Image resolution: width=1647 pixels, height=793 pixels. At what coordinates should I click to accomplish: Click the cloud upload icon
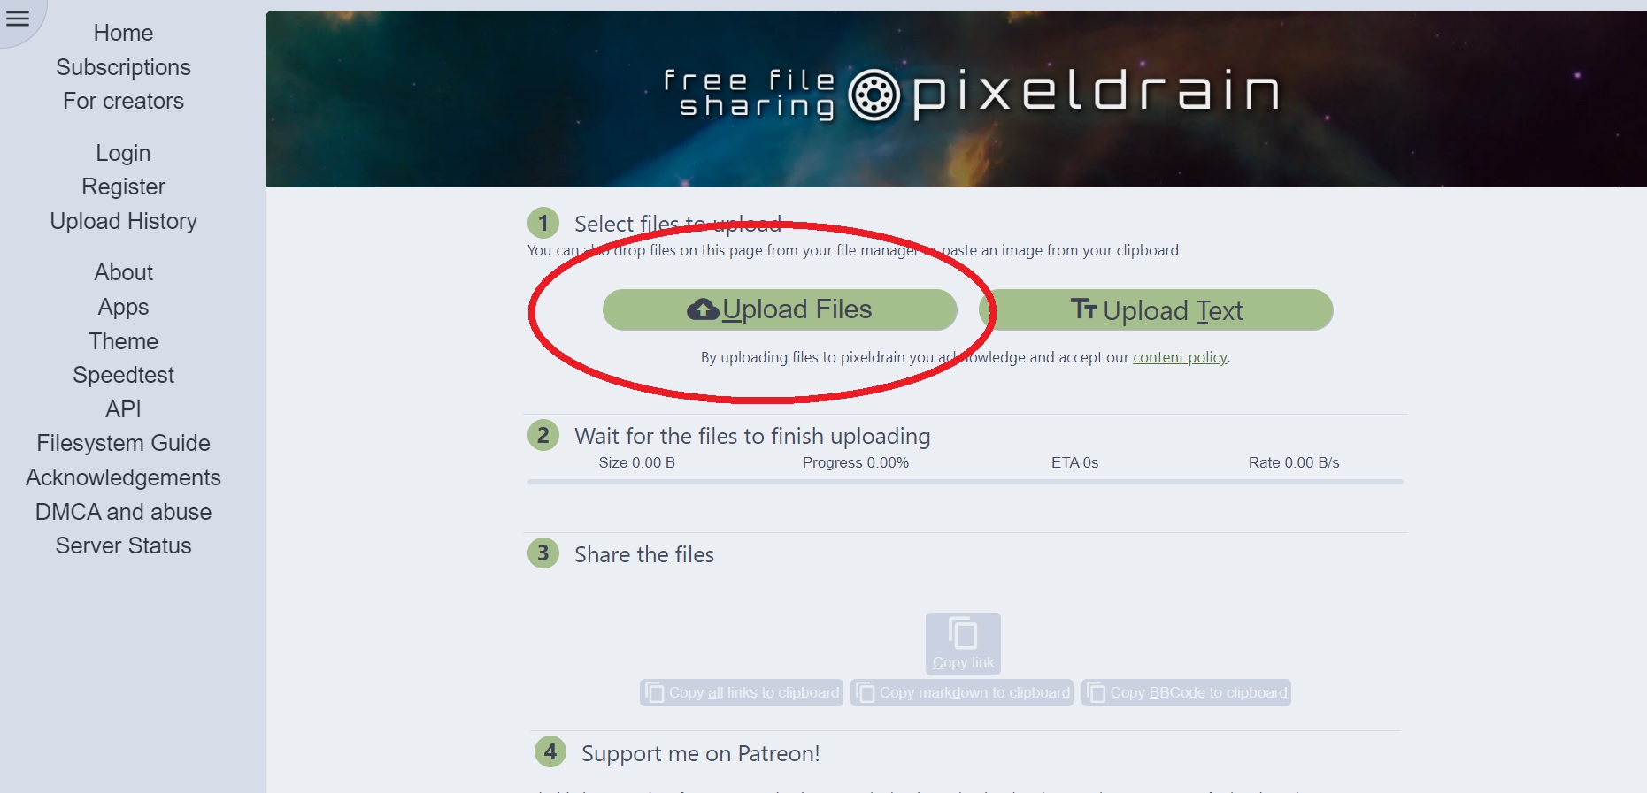(703, 309)
